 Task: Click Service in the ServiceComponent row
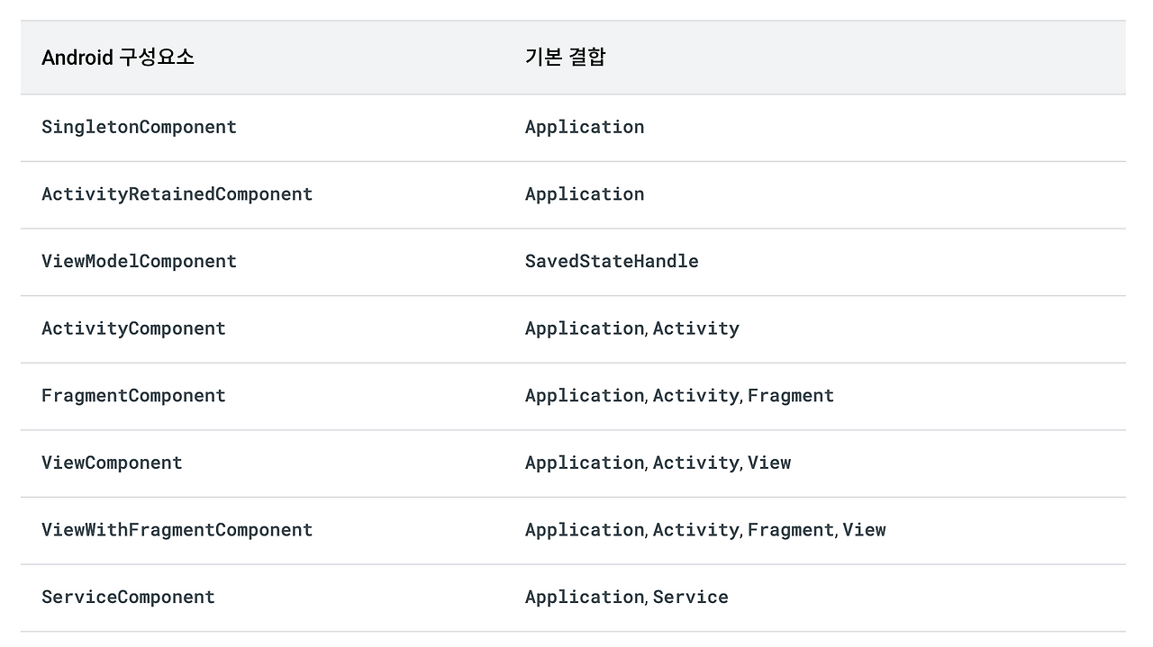pyautogui.click(x=691, y=597)
